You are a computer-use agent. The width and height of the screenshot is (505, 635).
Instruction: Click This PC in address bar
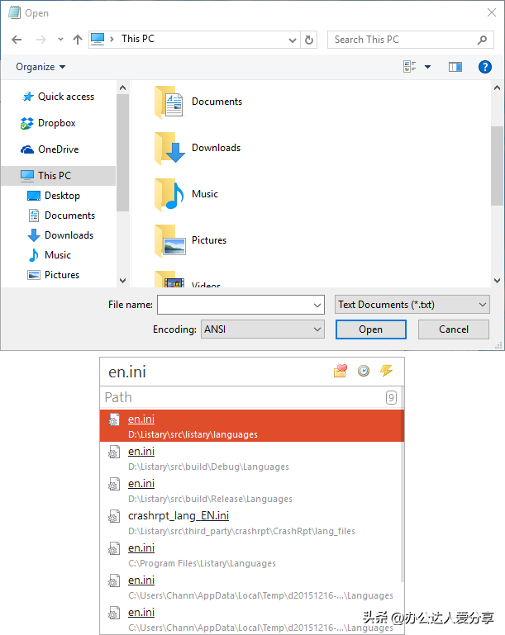(138, 39)
